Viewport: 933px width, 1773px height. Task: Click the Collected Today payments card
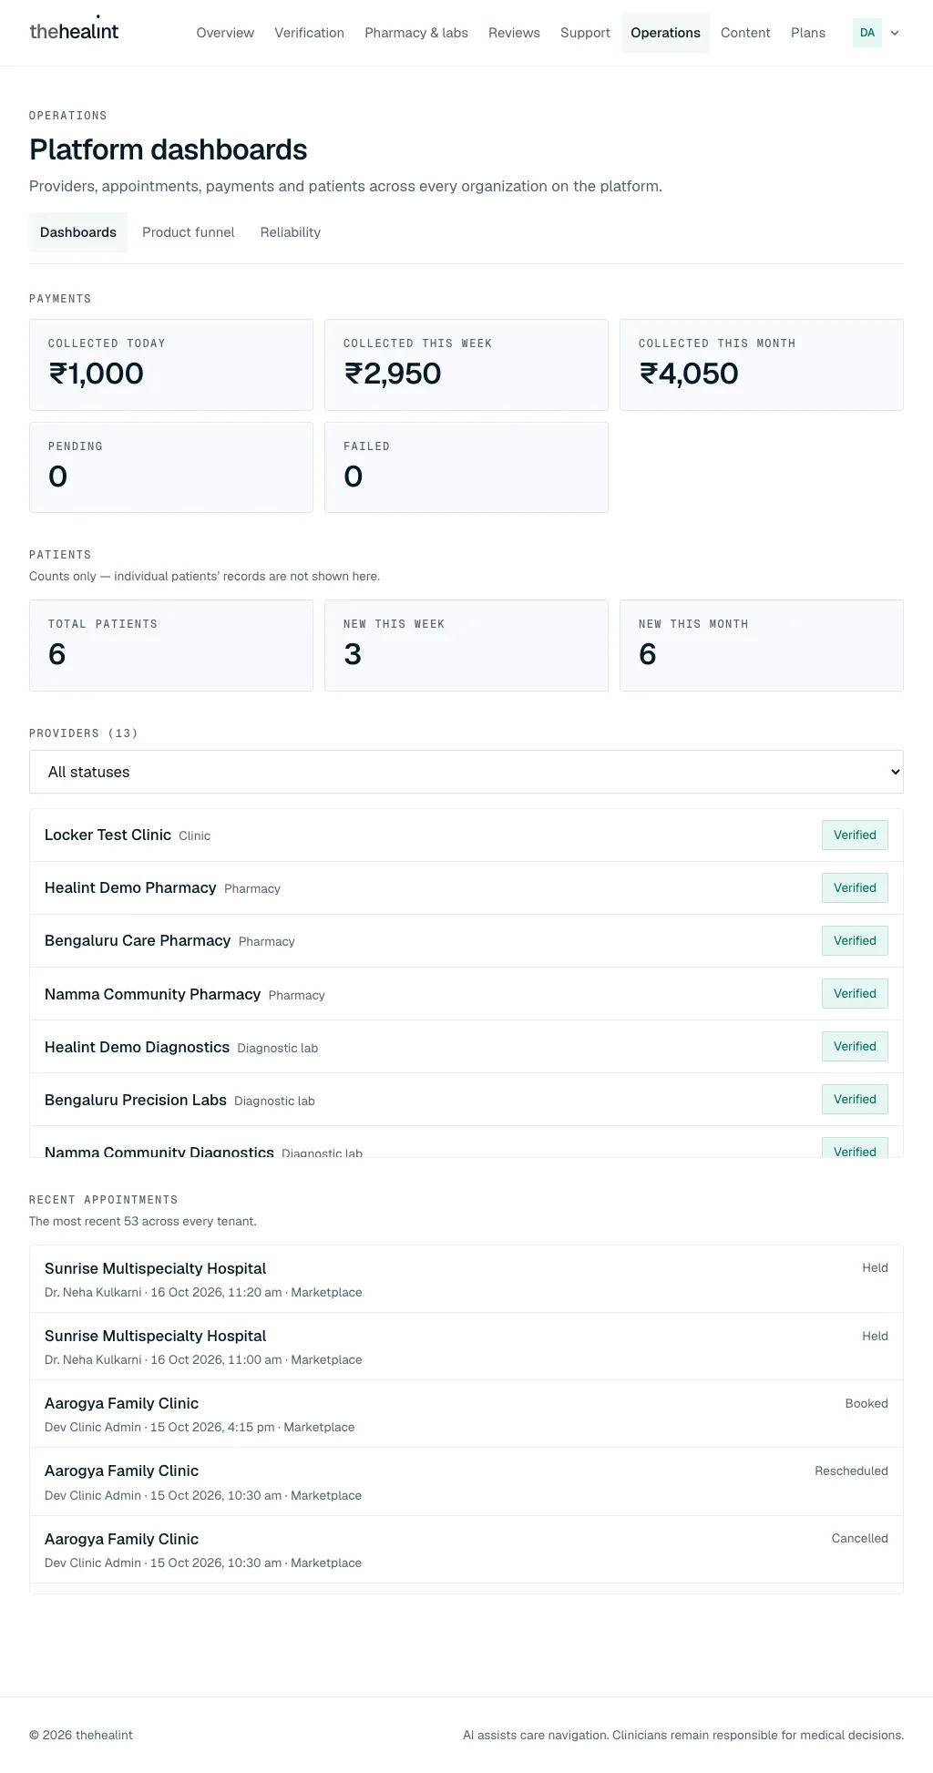click(171, 364)
